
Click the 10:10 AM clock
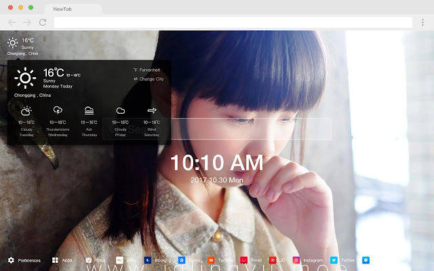(217, 163)
